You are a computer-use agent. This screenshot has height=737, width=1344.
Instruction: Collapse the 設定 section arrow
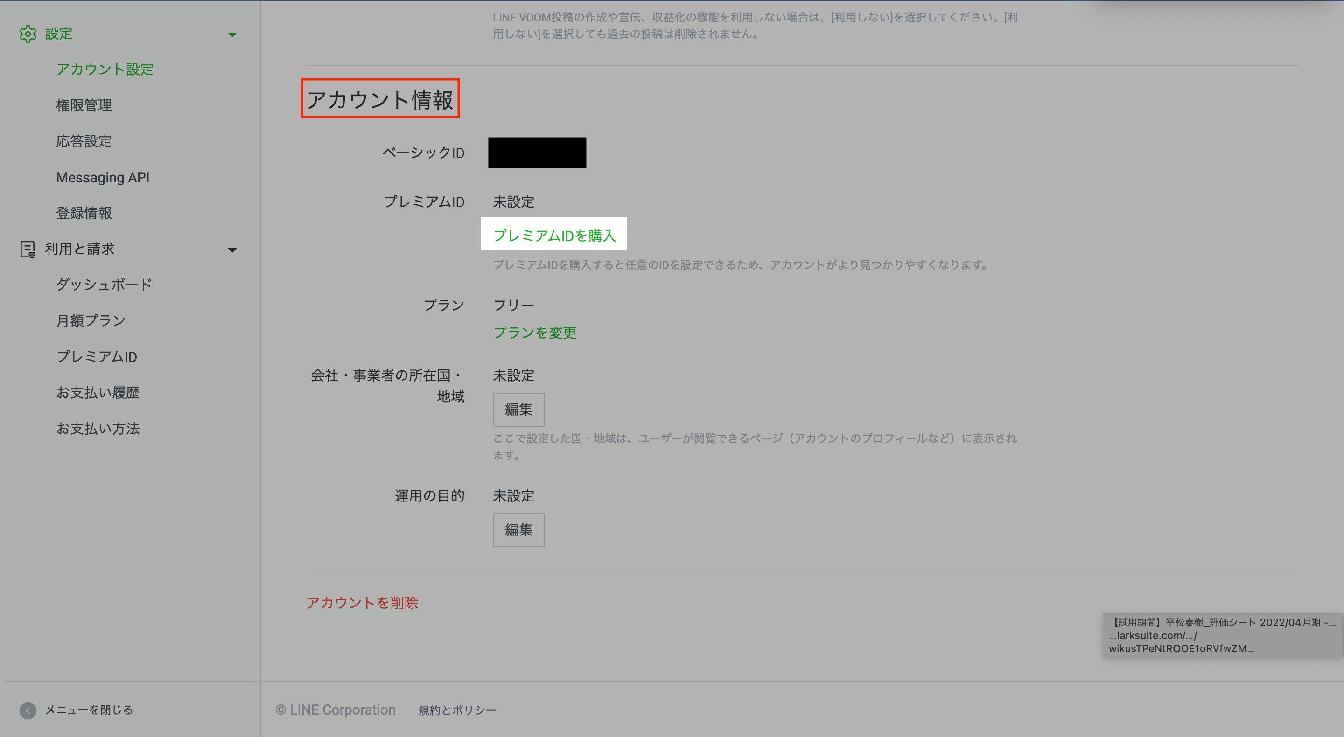click(232, 35)
